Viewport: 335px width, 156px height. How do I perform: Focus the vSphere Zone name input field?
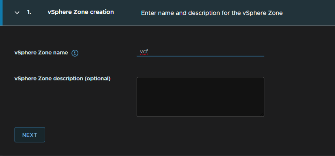[x=200, y=52]
